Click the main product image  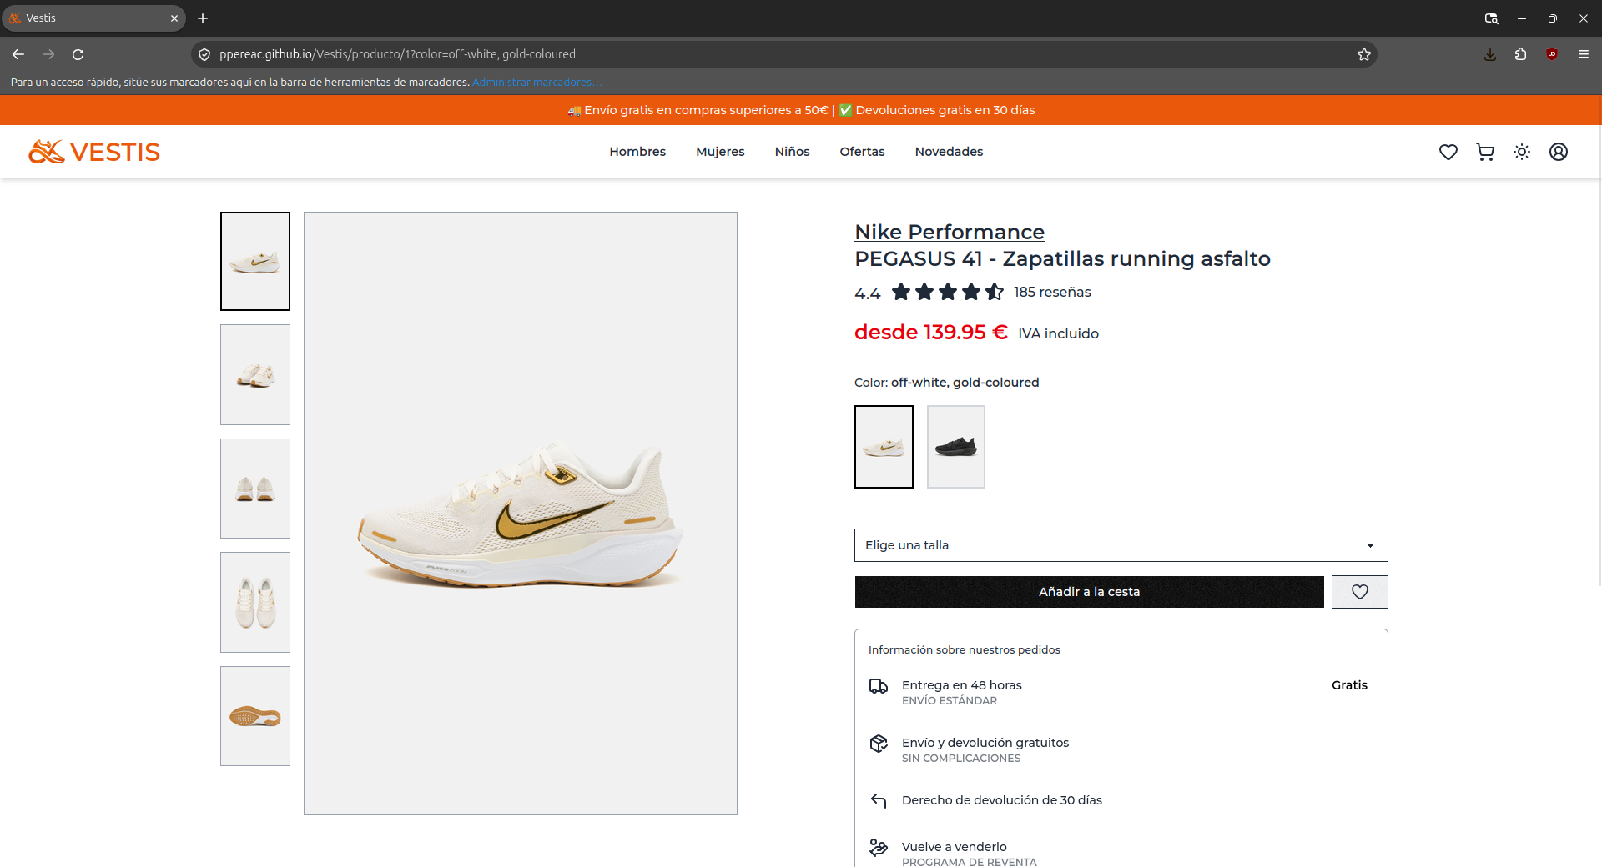click(521, 514)
